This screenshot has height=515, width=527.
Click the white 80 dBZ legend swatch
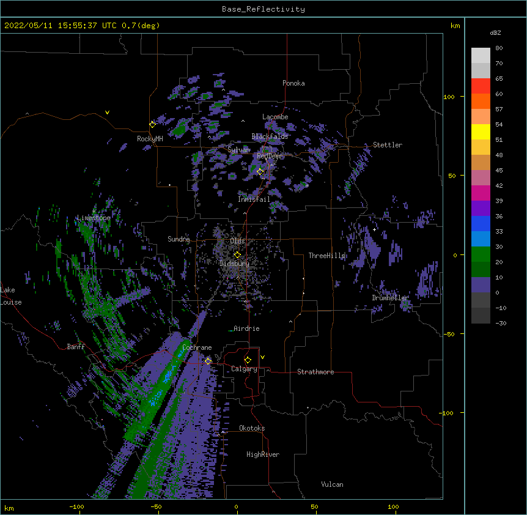pos(481,55)
